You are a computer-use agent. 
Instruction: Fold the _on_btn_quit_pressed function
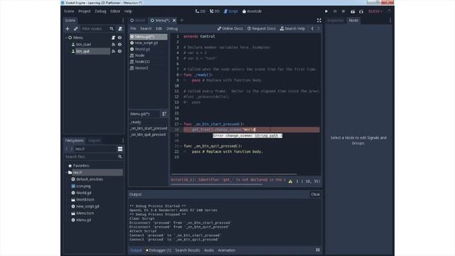click(x=181, y=146)
